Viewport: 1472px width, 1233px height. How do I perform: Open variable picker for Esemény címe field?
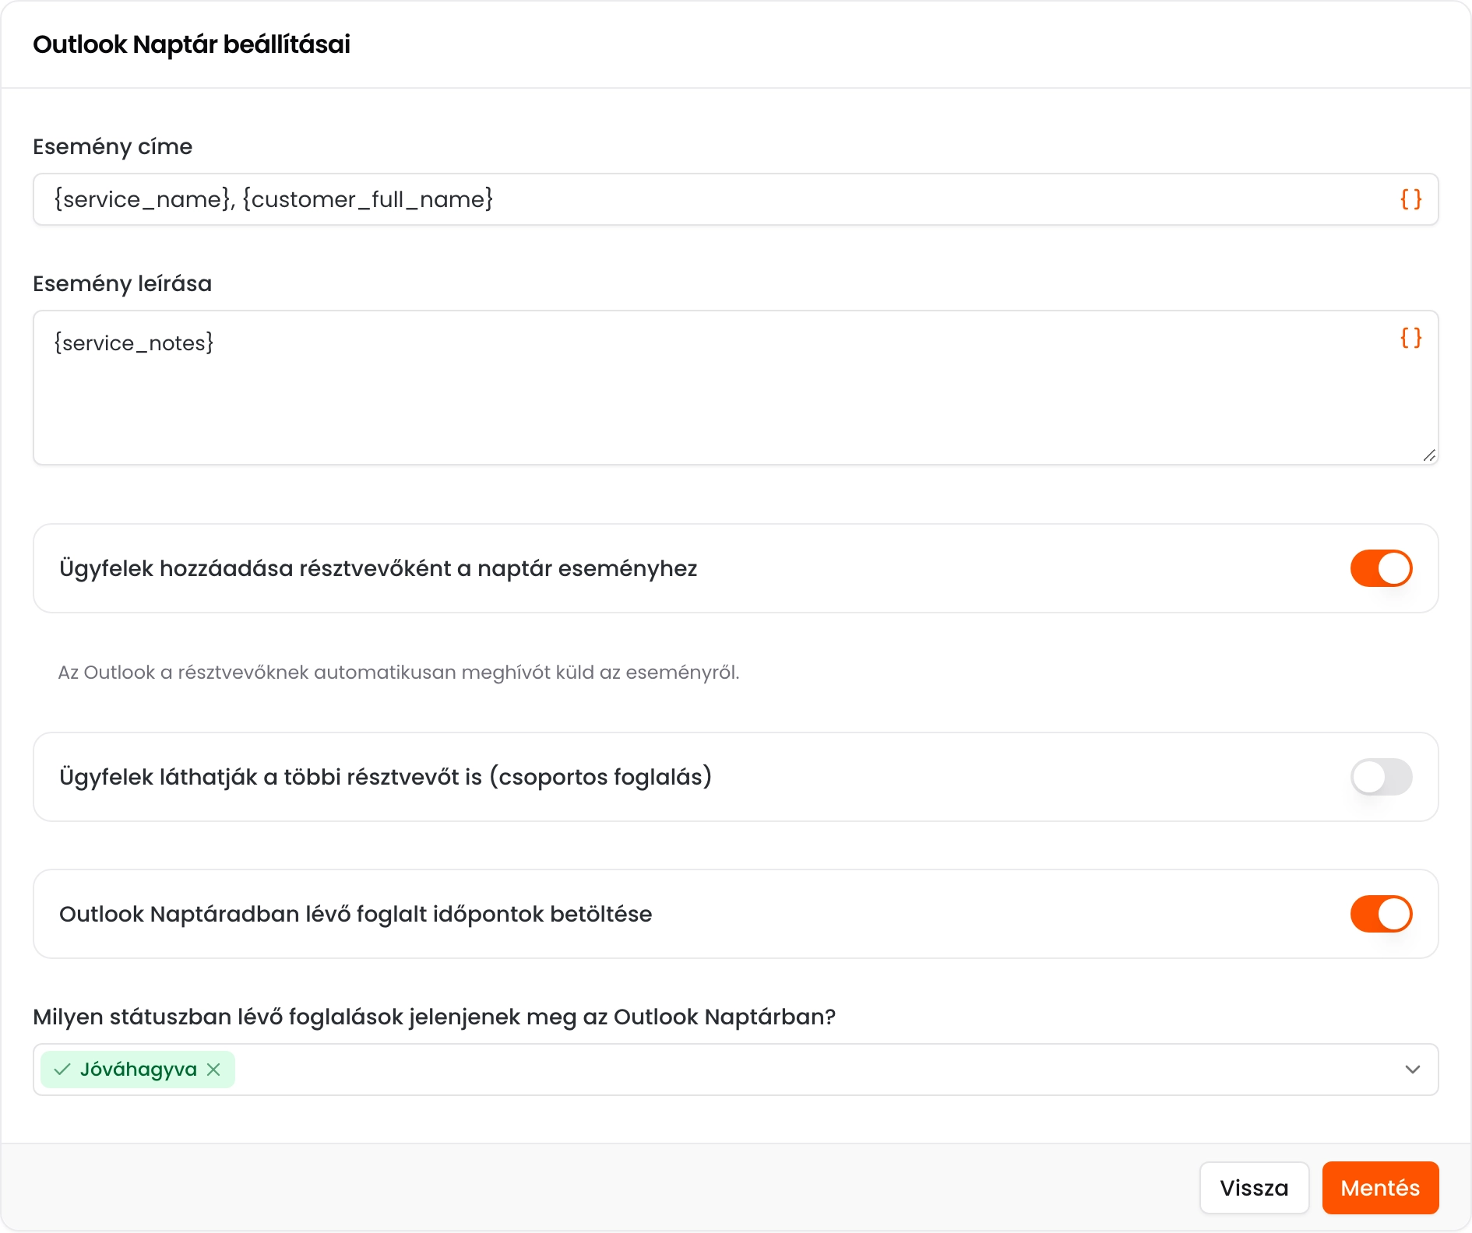pos(1410,199)
